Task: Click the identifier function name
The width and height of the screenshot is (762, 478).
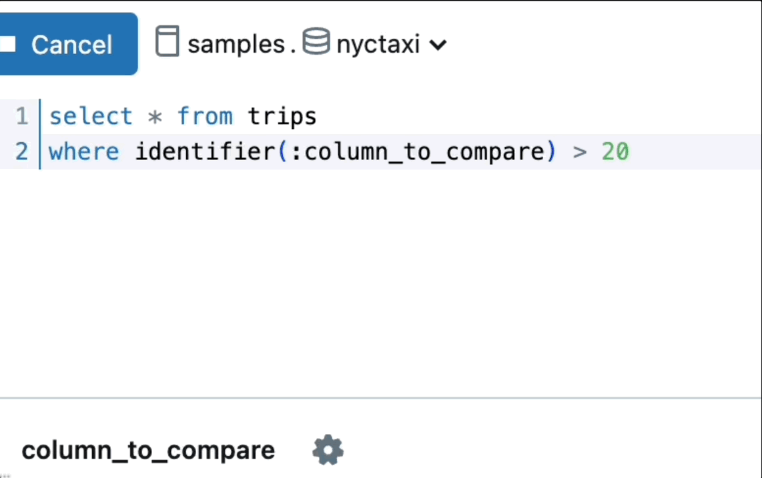Action: click(x=205, y=152)
